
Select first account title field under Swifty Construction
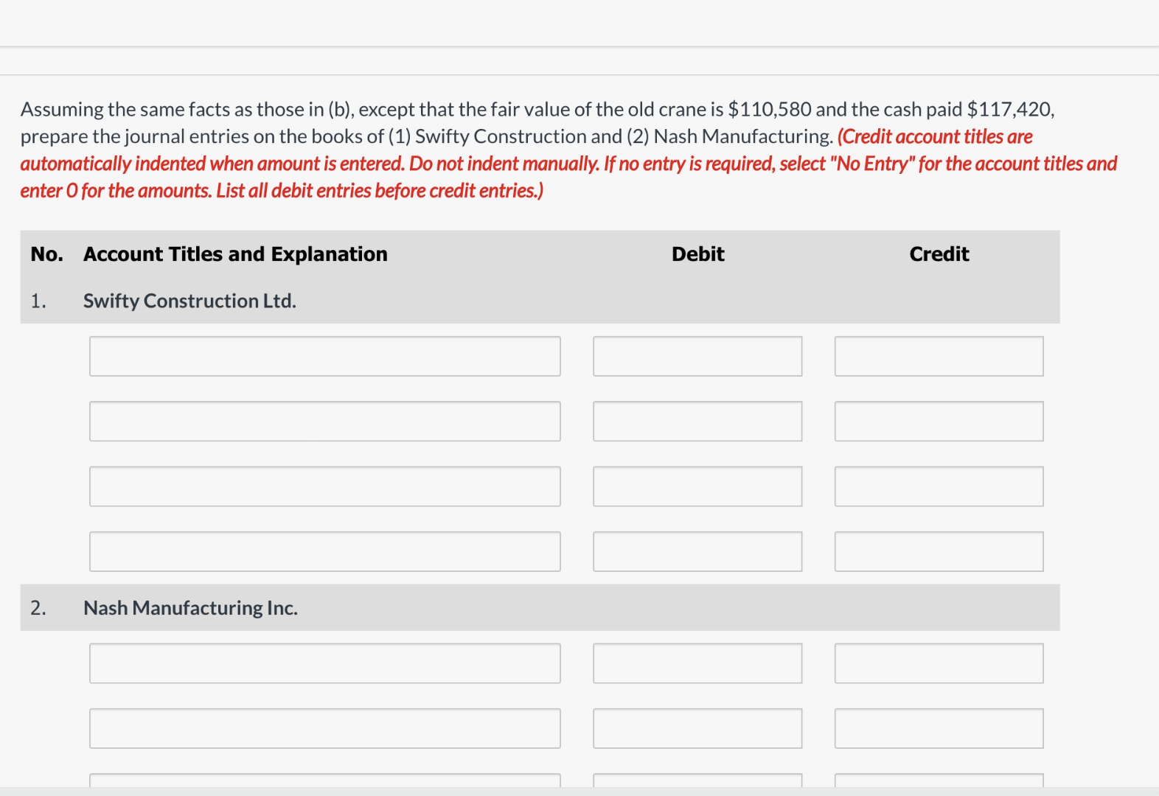pyautogui.click(x=325, y=356)
